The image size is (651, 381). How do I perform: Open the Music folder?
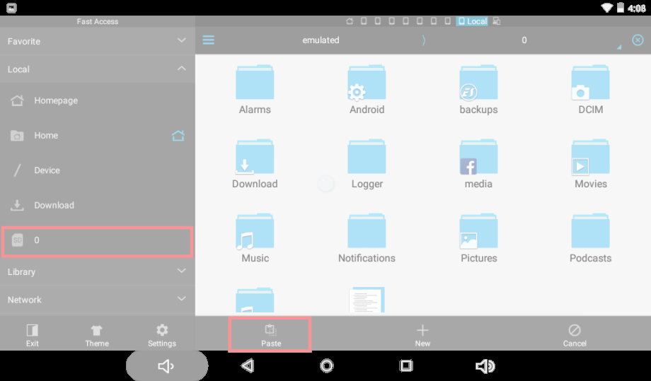pyautogui.click(x=255, y=238)
